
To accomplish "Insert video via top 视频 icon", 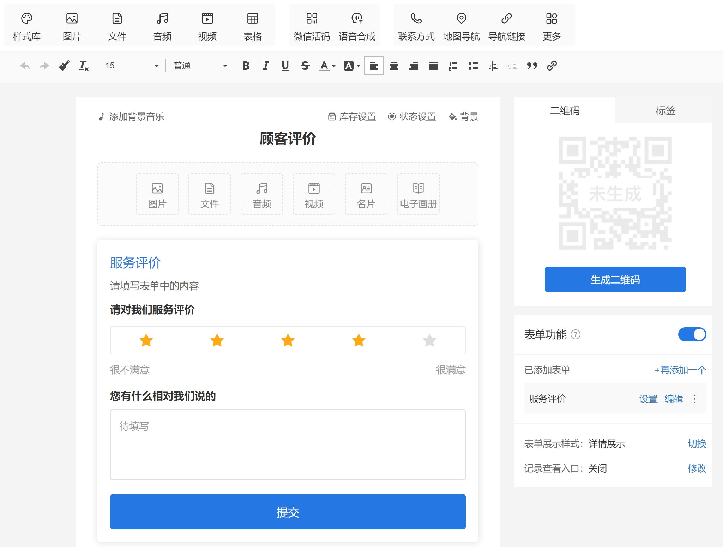I will (207, 26).
